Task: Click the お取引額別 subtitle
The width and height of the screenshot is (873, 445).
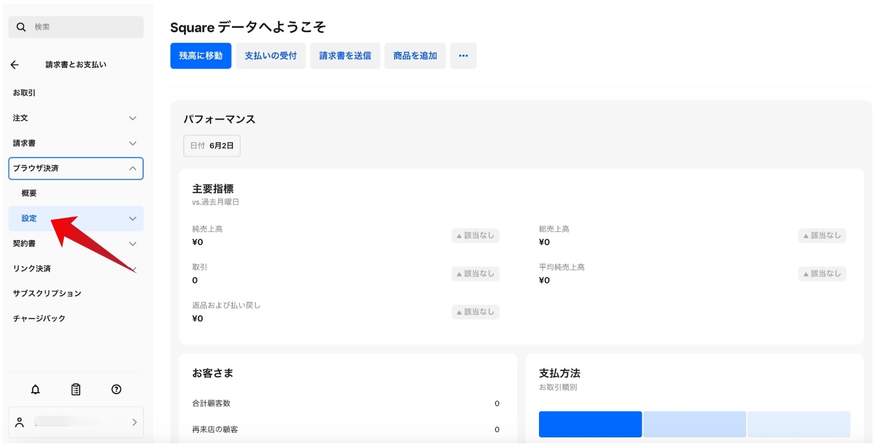Action: 558,387
